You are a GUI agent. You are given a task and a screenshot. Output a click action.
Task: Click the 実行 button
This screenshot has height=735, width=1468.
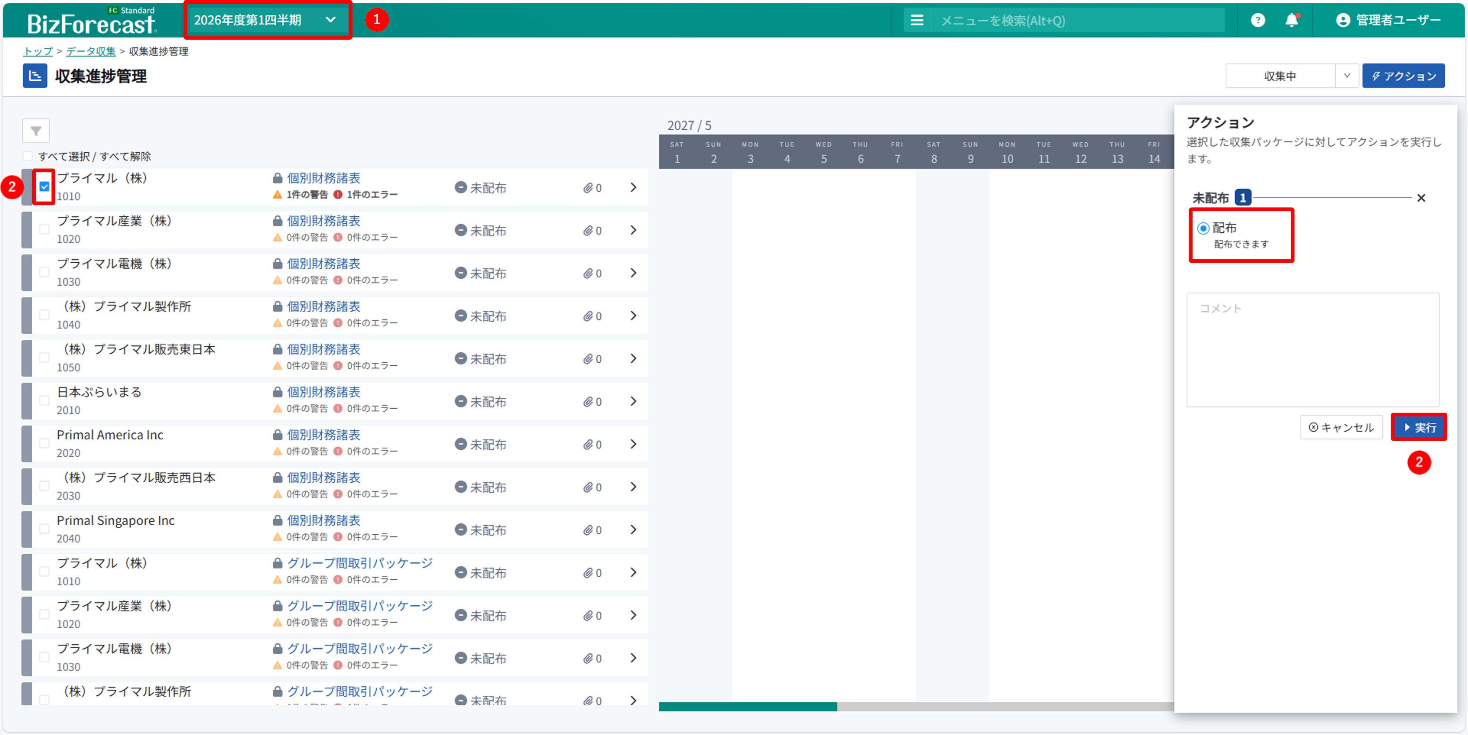tap(1418, 428)
